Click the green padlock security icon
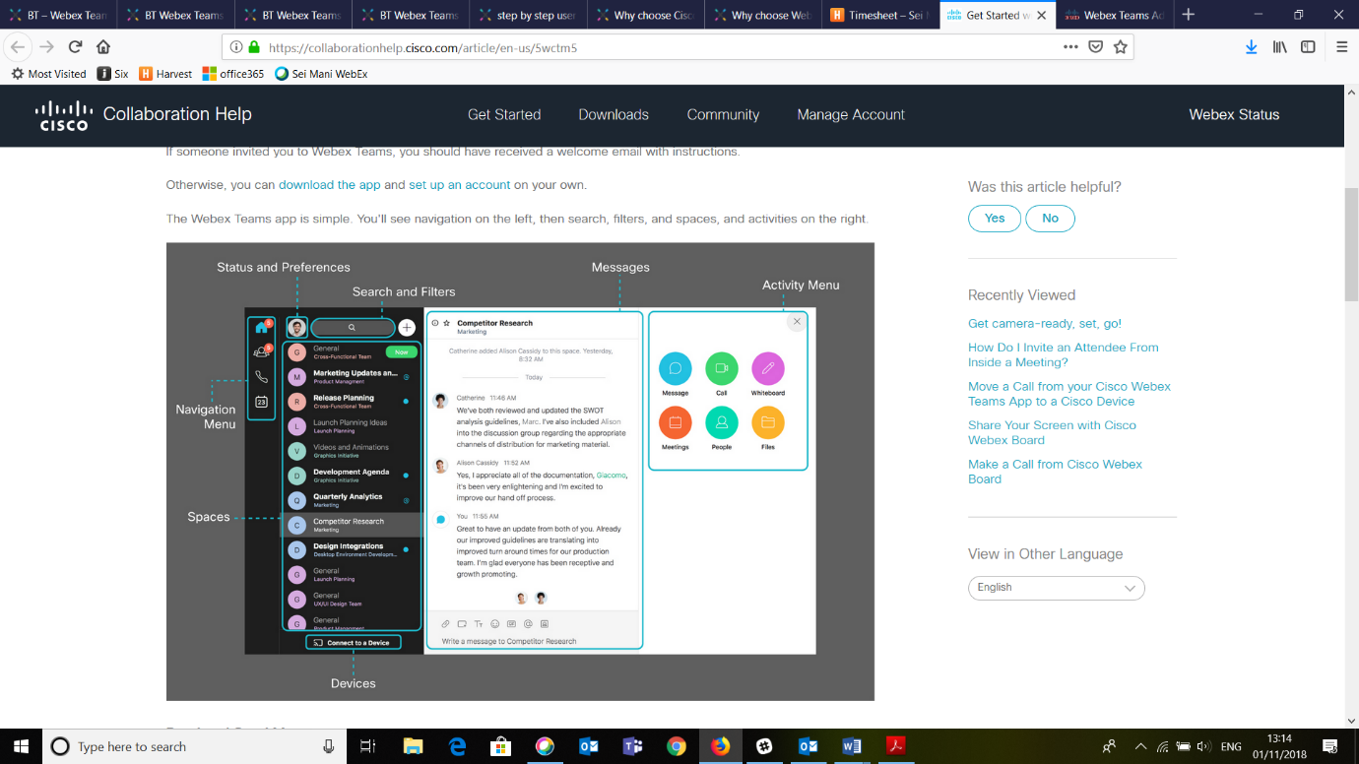 (x=254, y=46)
